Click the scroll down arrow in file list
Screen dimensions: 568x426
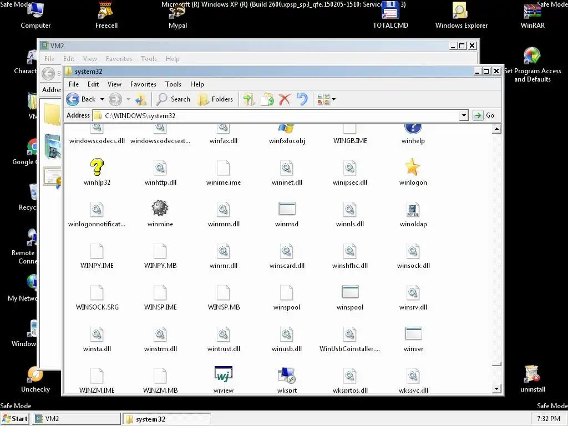pyautogui.click(x=496, y=389)
